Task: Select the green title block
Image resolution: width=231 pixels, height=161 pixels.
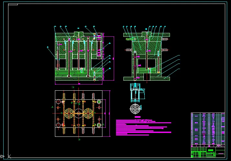Action: (208, 152)
